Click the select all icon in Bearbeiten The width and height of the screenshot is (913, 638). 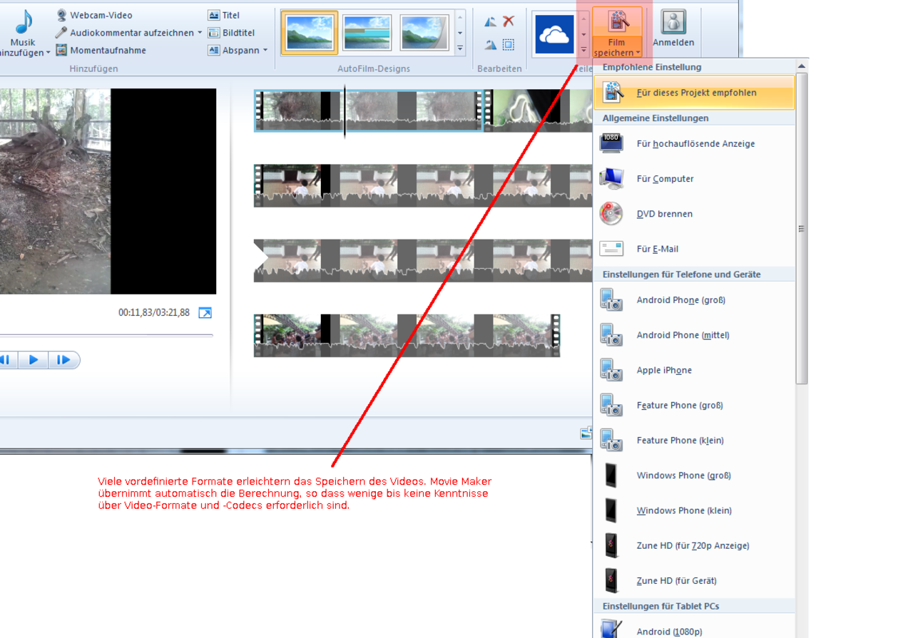(x=509, y=45)
